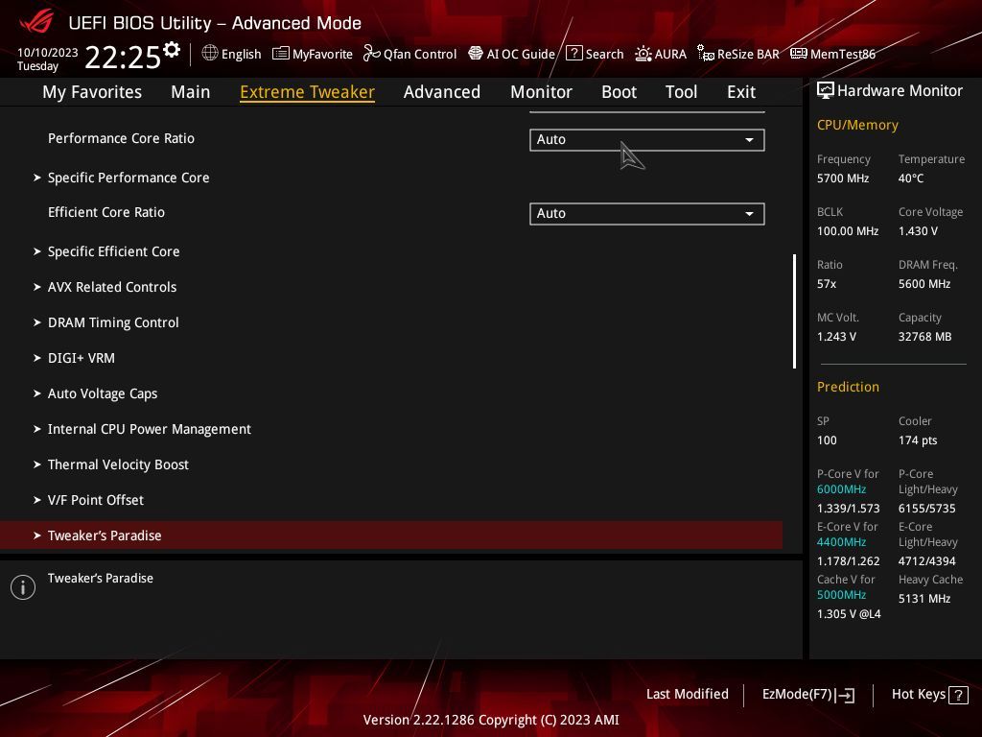Image resolution: width=982 pixels, height=737 pixels.
Task: Toggle the ReSize BAR icon
Action: point(706,54)
